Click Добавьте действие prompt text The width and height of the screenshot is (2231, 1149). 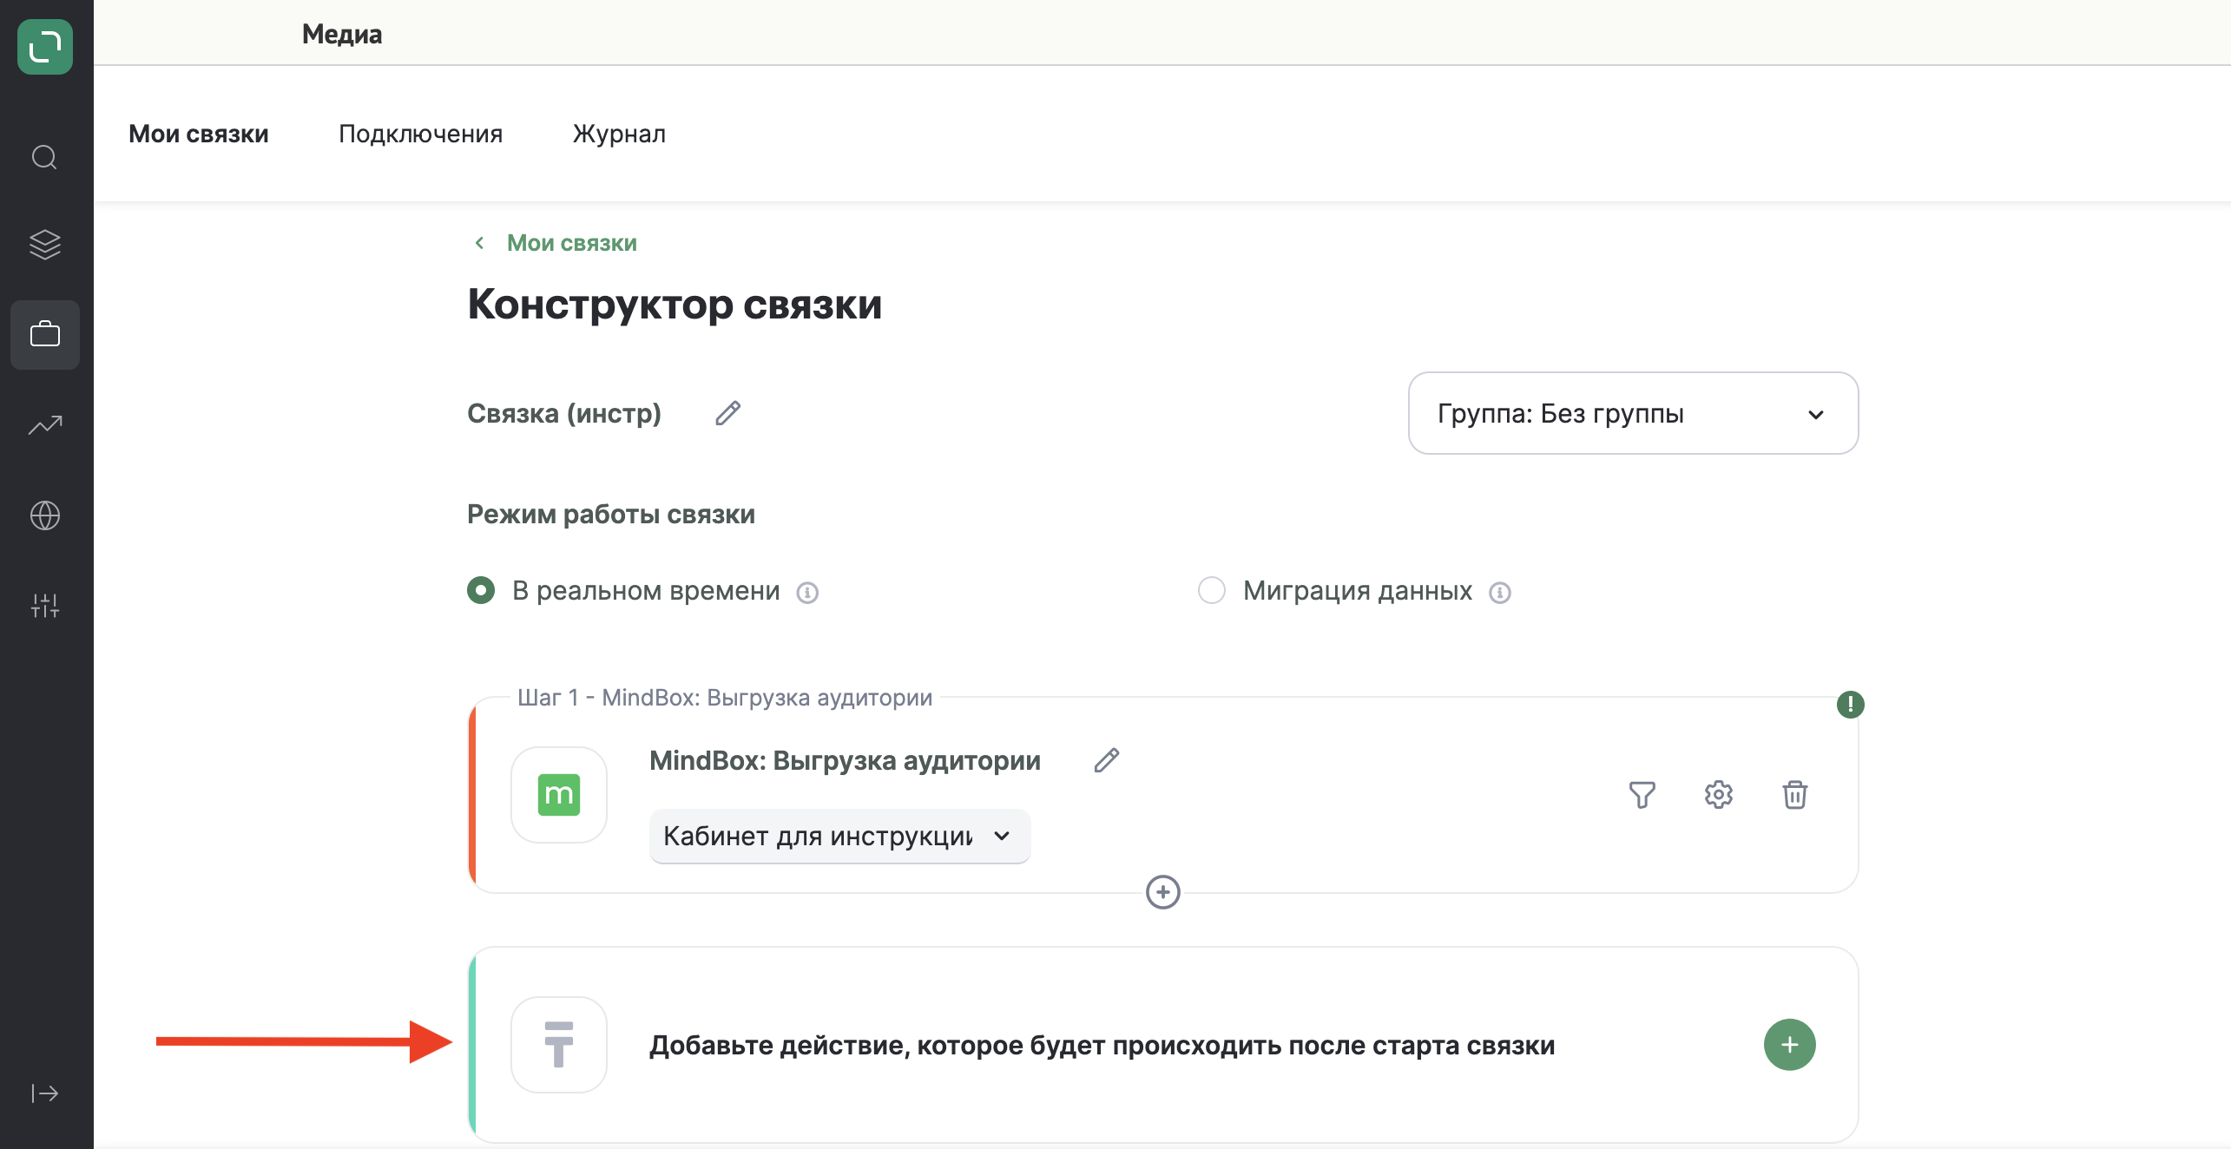pos(1102,1045)
